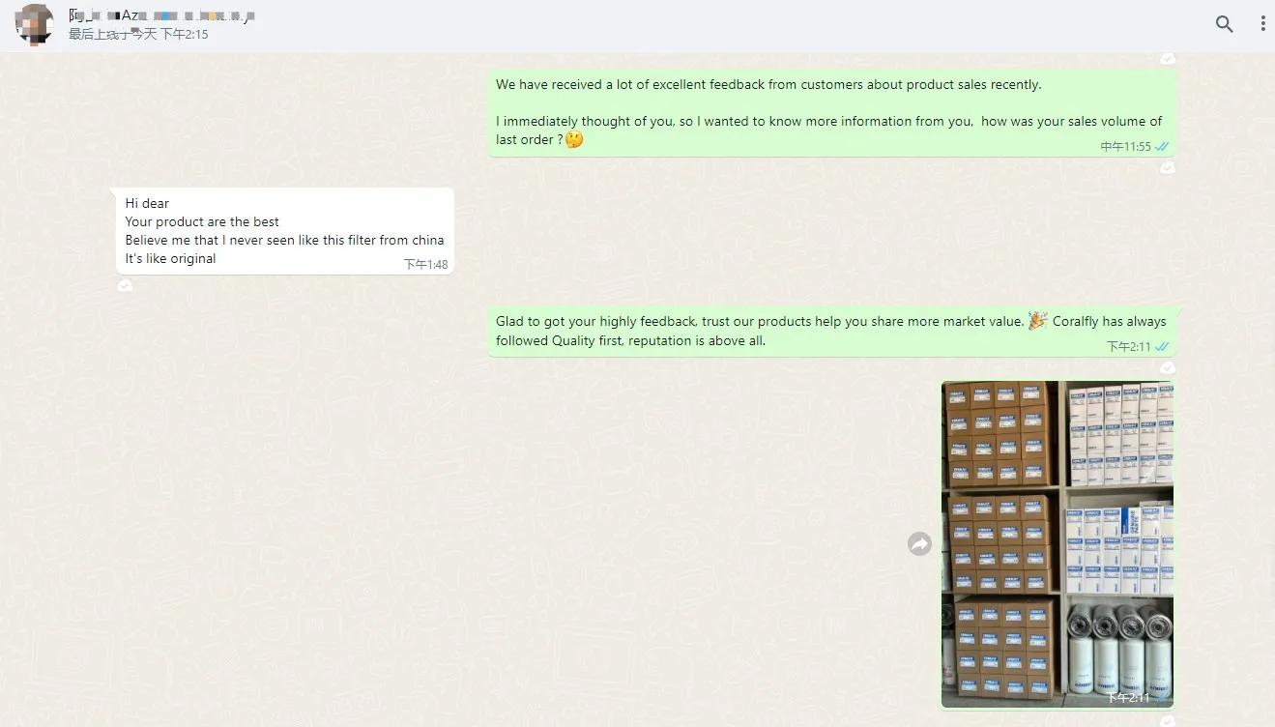Open the shelves photo of filter boxes
Screen dimensions: 1275x727
[x=1058, y=544]
